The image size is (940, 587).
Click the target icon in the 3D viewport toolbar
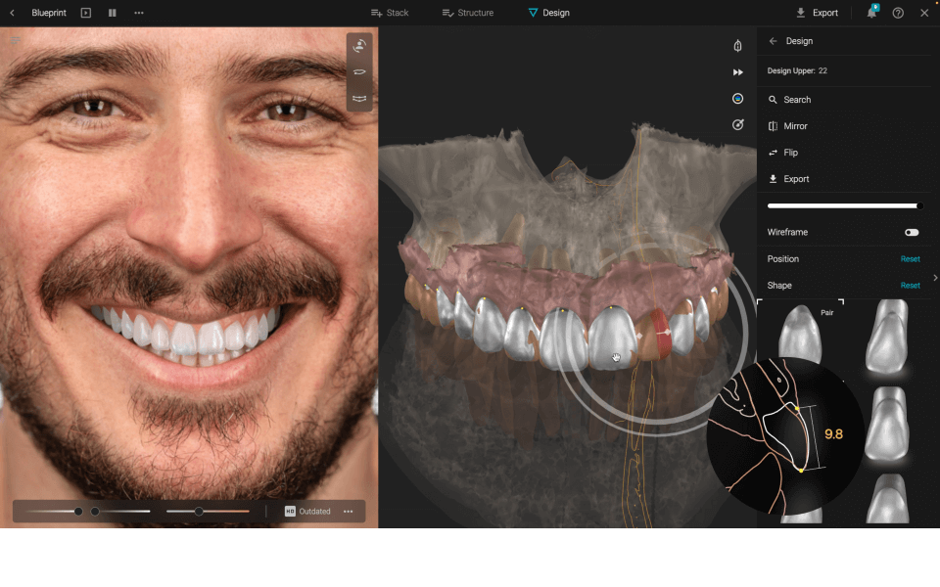tap(737, 124)
